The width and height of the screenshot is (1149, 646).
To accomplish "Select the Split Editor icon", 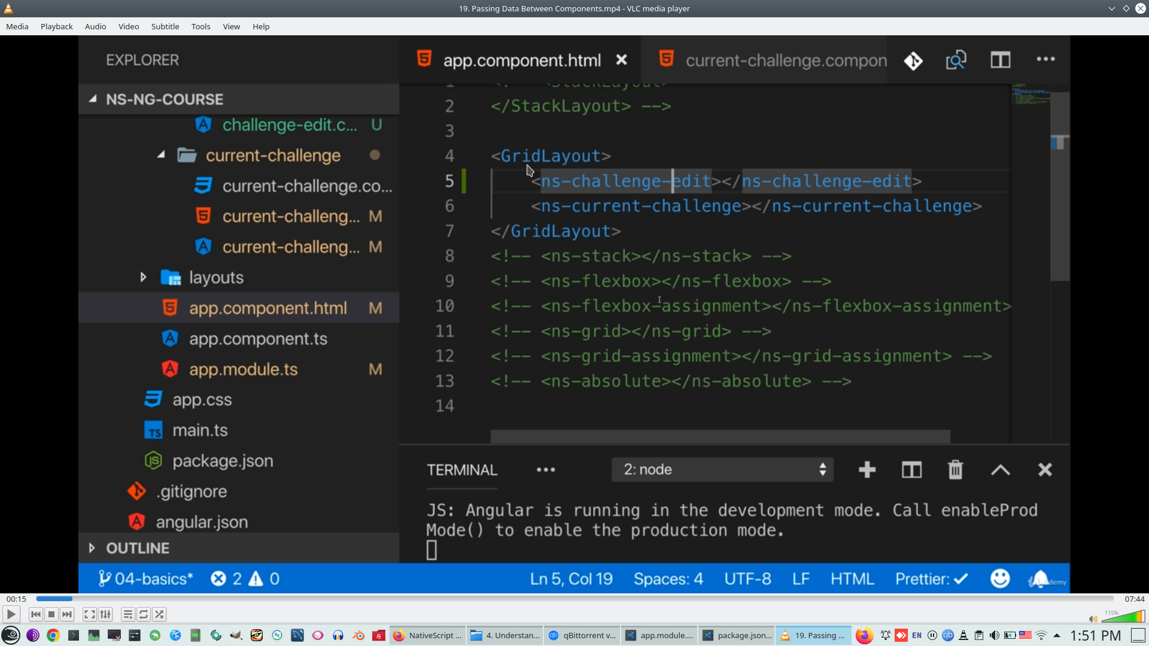I will (x=999, y=60).
